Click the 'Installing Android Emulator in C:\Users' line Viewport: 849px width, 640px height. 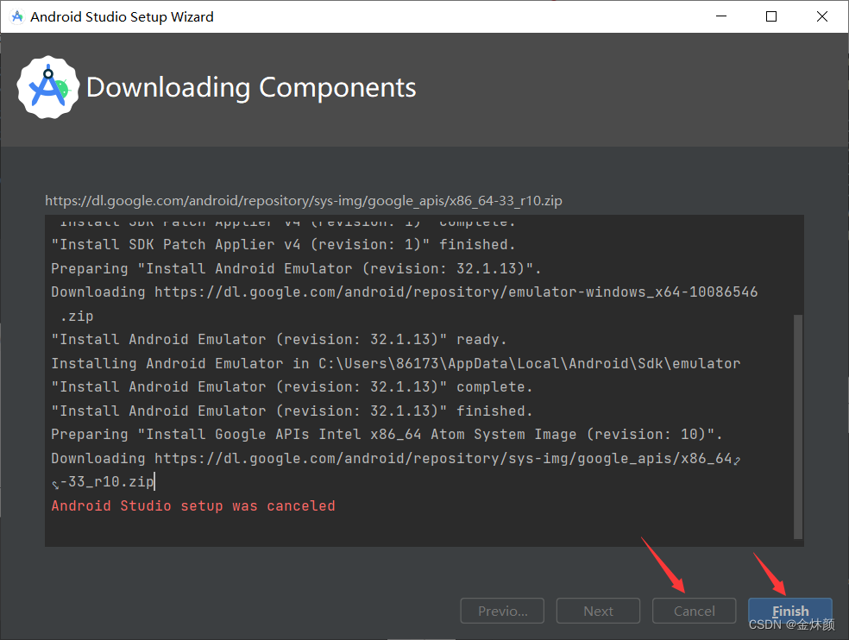pyautogui.click(x=396, y=363)
